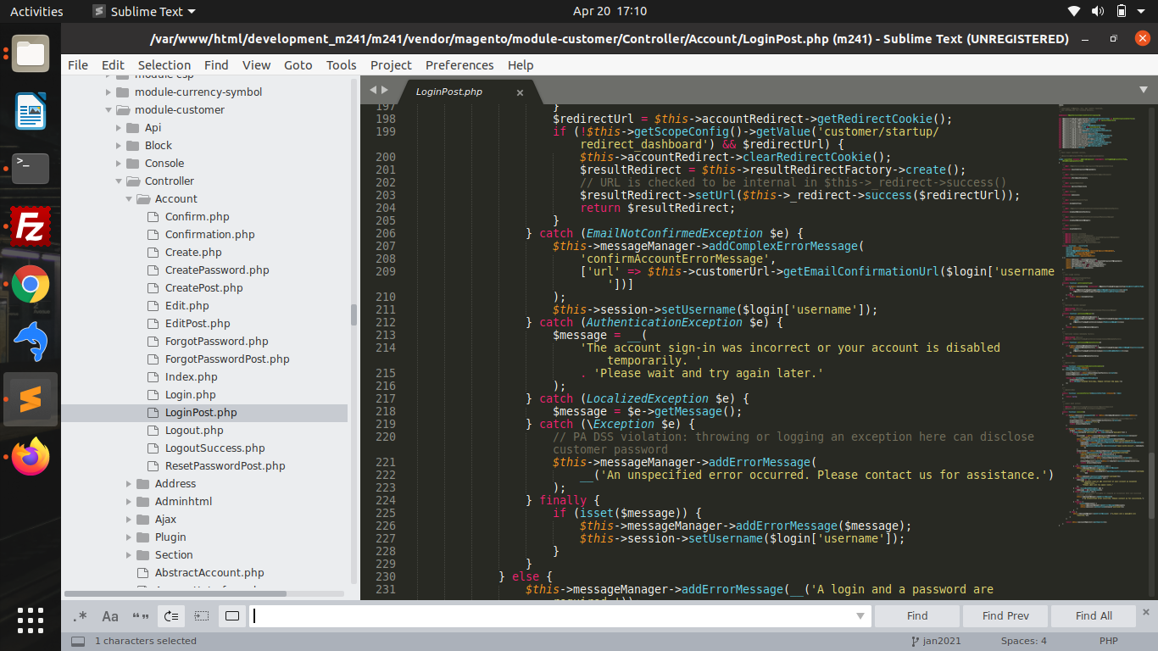Viewport: 1158px width, 651px height.
Task: Open the tab list dropdown arrow
Action: pyautogui.click(x=1144, y=90)
